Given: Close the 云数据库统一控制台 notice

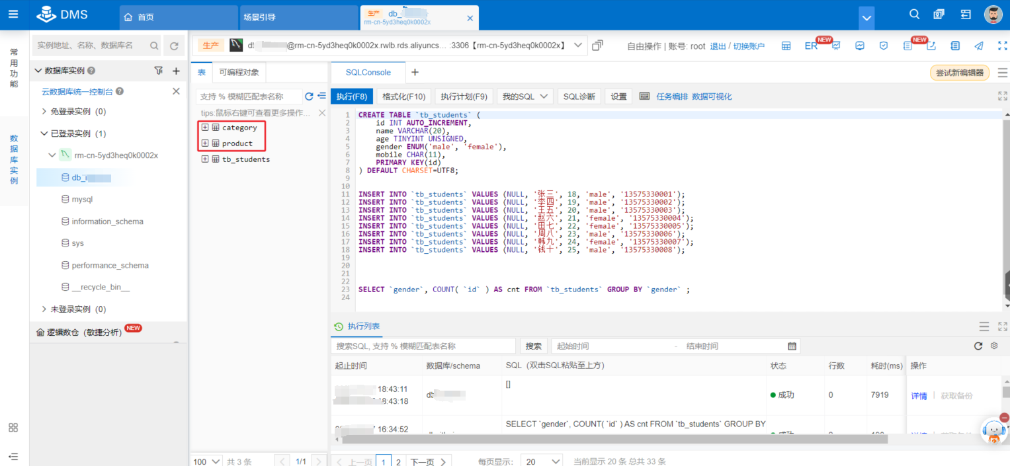Looking at the screenshot, I should (x=176, y=91).
